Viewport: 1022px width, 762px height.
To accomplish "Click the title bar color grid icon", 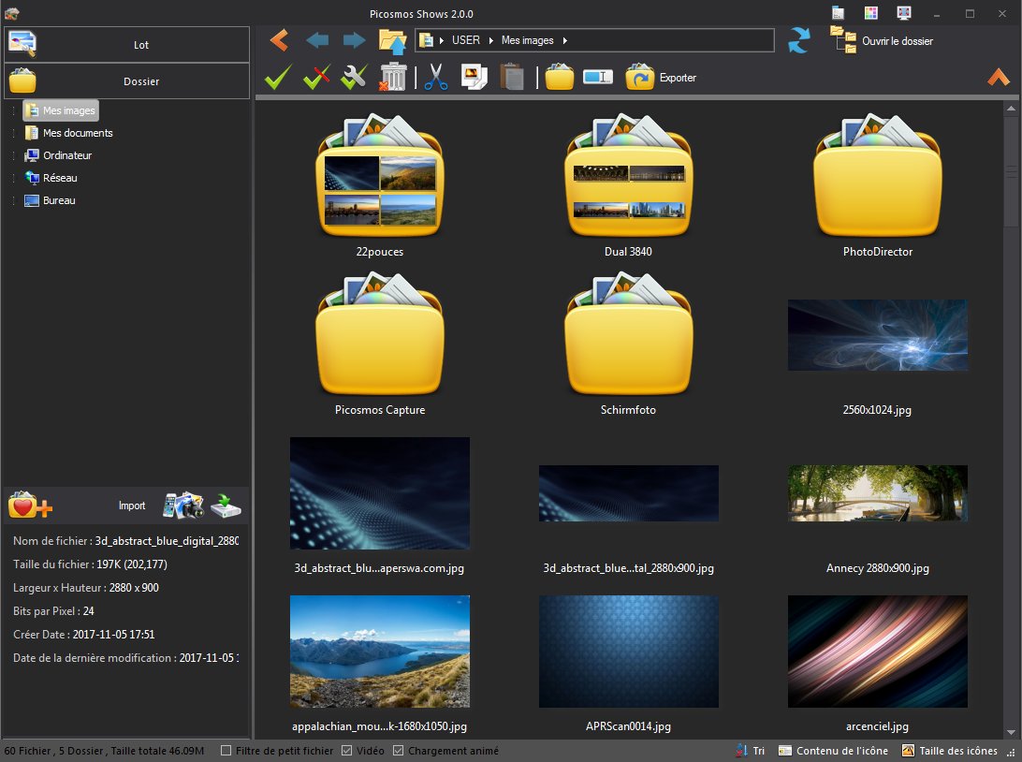I will tap(870, 13).
